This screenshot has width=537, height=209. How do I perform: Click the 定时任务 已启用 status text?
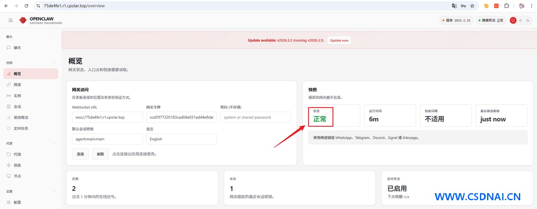click(397, 189)
